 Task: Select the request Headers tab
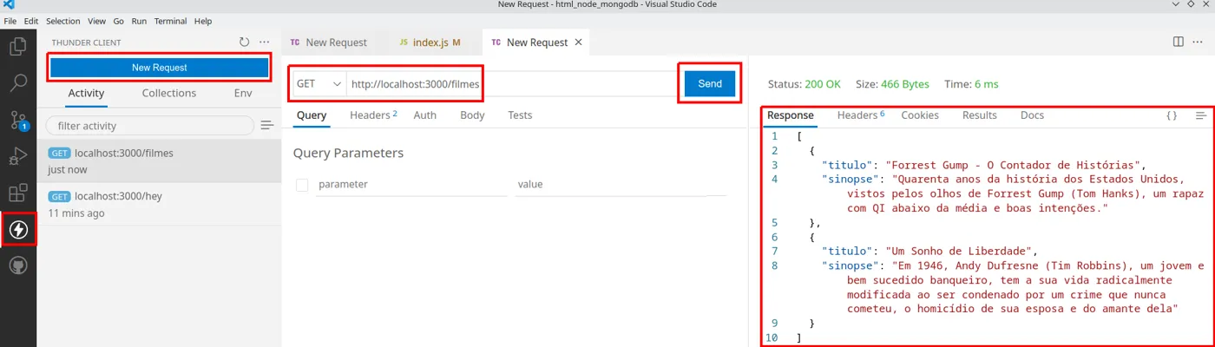click(373, 115)
